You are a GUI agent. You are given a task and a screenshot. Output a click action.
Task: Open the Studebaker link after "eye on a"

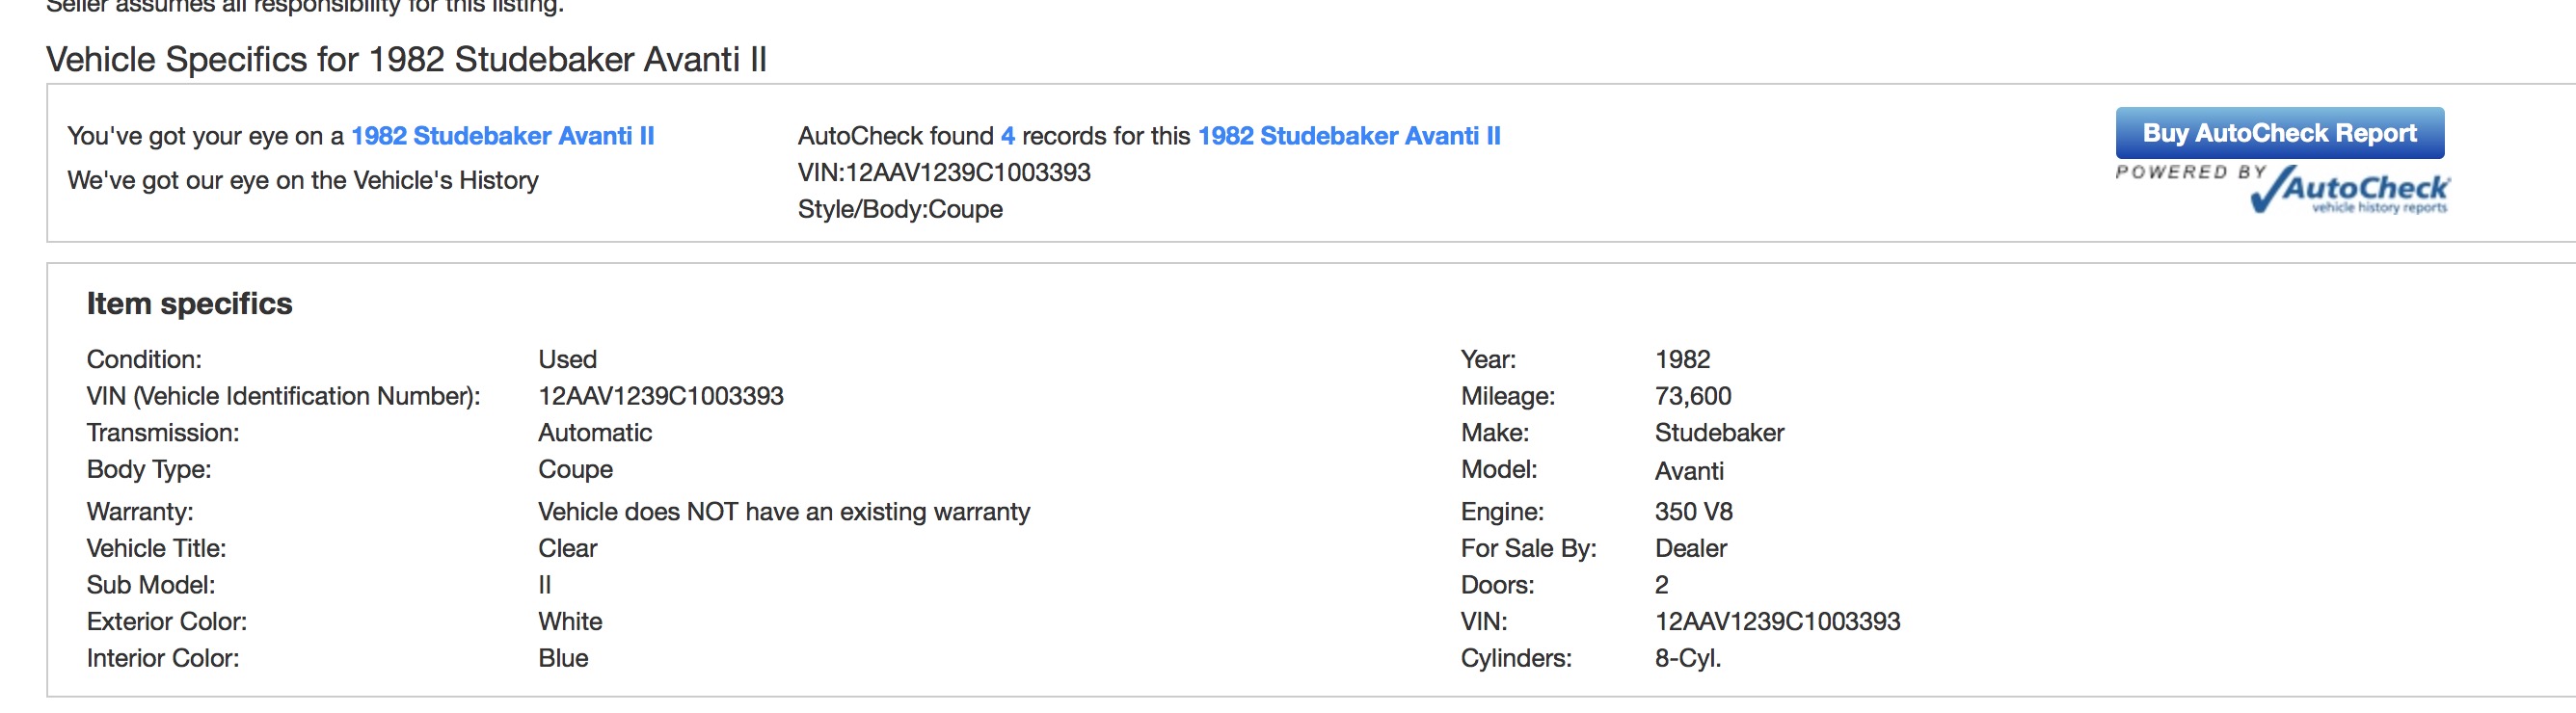click(x=502, y=136)
